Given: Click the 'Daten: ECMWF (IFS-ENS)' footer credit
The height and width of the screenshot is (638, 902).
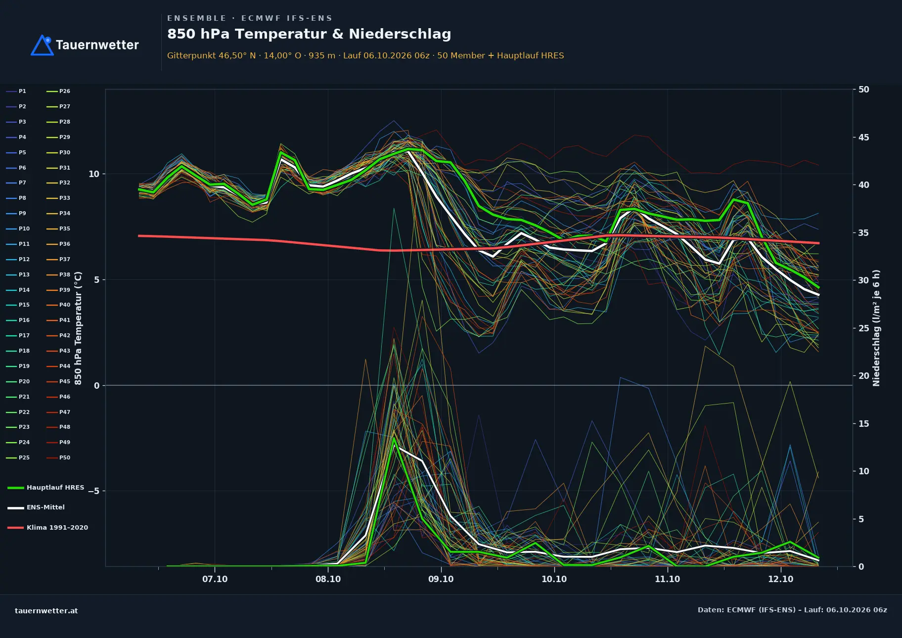Looking at the screenshot, I should 792,610.
